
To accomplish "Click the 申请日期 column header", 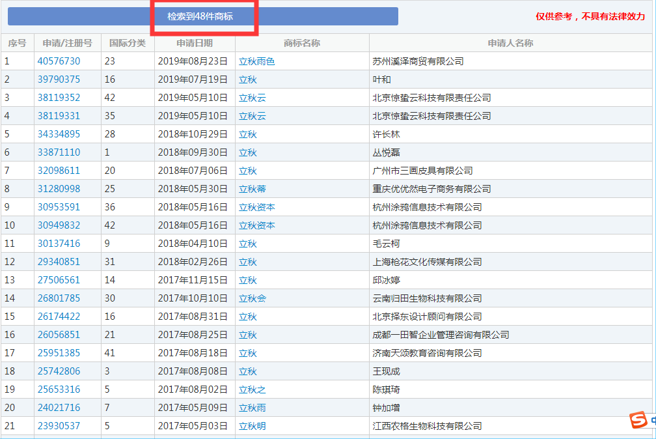I will 195,43.
